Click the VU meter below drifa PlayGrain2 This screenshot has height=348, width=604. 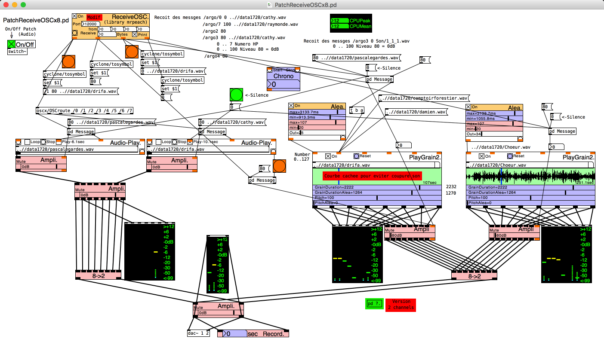point(357,254)
